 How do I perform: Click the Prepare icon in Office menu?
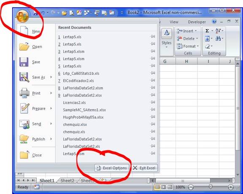pos(24,108)
